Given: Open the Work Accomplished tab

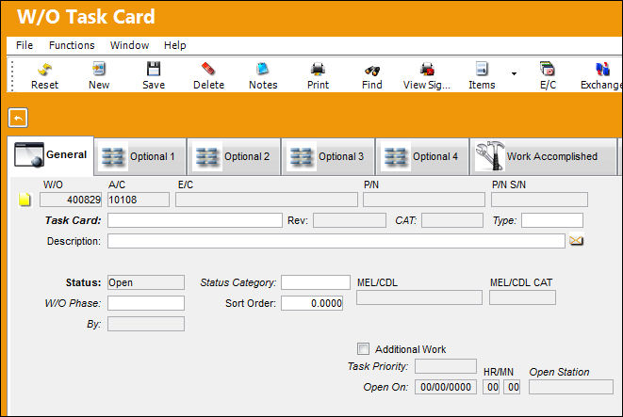Looking at the screenshot, I should click(x=543, y=156).
